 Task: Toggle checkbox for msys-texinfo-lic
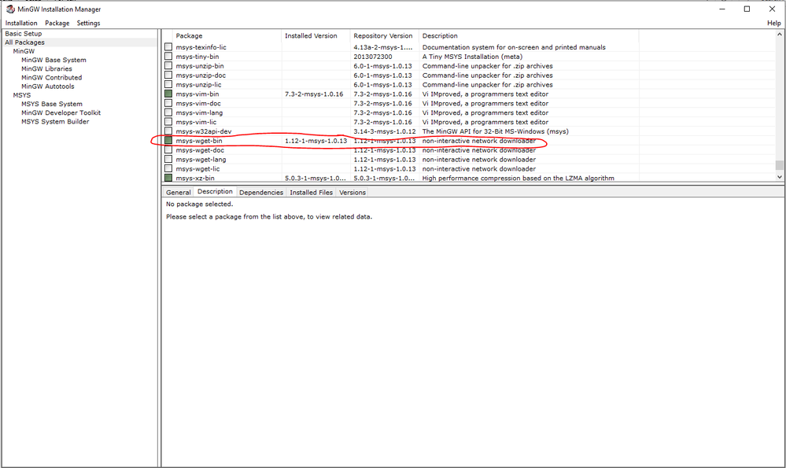[x=168, y=46]
